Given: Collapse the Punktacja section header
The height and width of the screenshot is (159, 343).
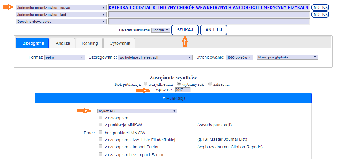Looking at the screenshot, I should coord(173,98).
